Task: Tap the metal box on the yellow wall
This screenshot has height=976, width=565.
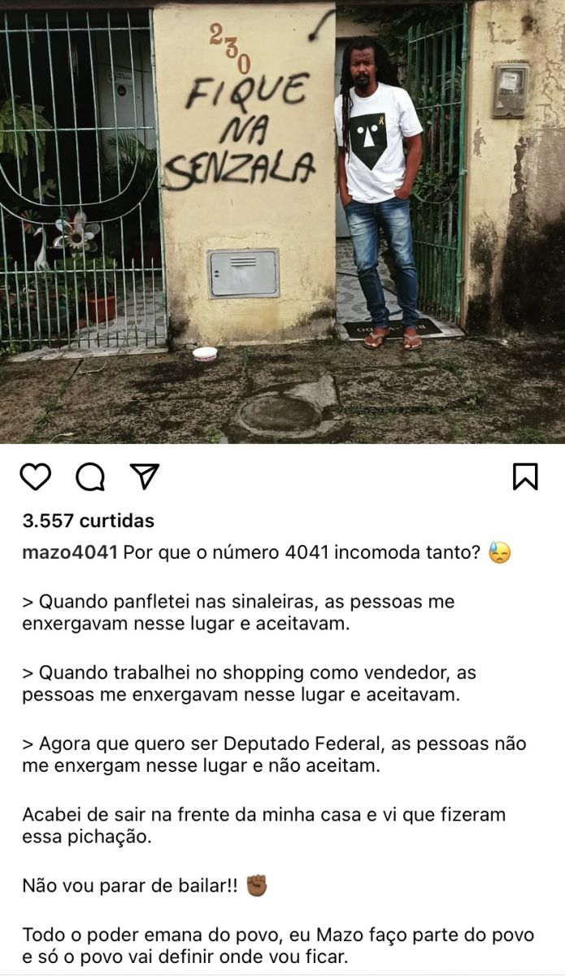Action: pos(243,273)
